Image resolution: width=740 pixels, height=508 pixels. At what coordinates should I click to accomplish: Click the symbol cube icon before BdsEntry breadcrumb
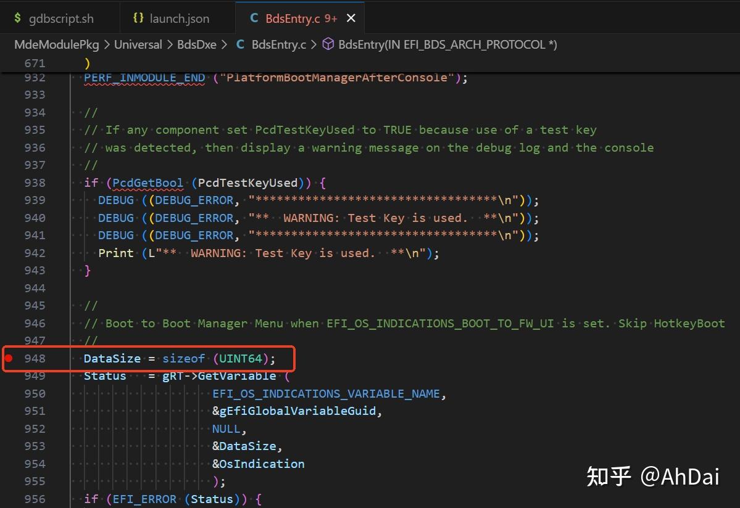click(x=328, y=44)
